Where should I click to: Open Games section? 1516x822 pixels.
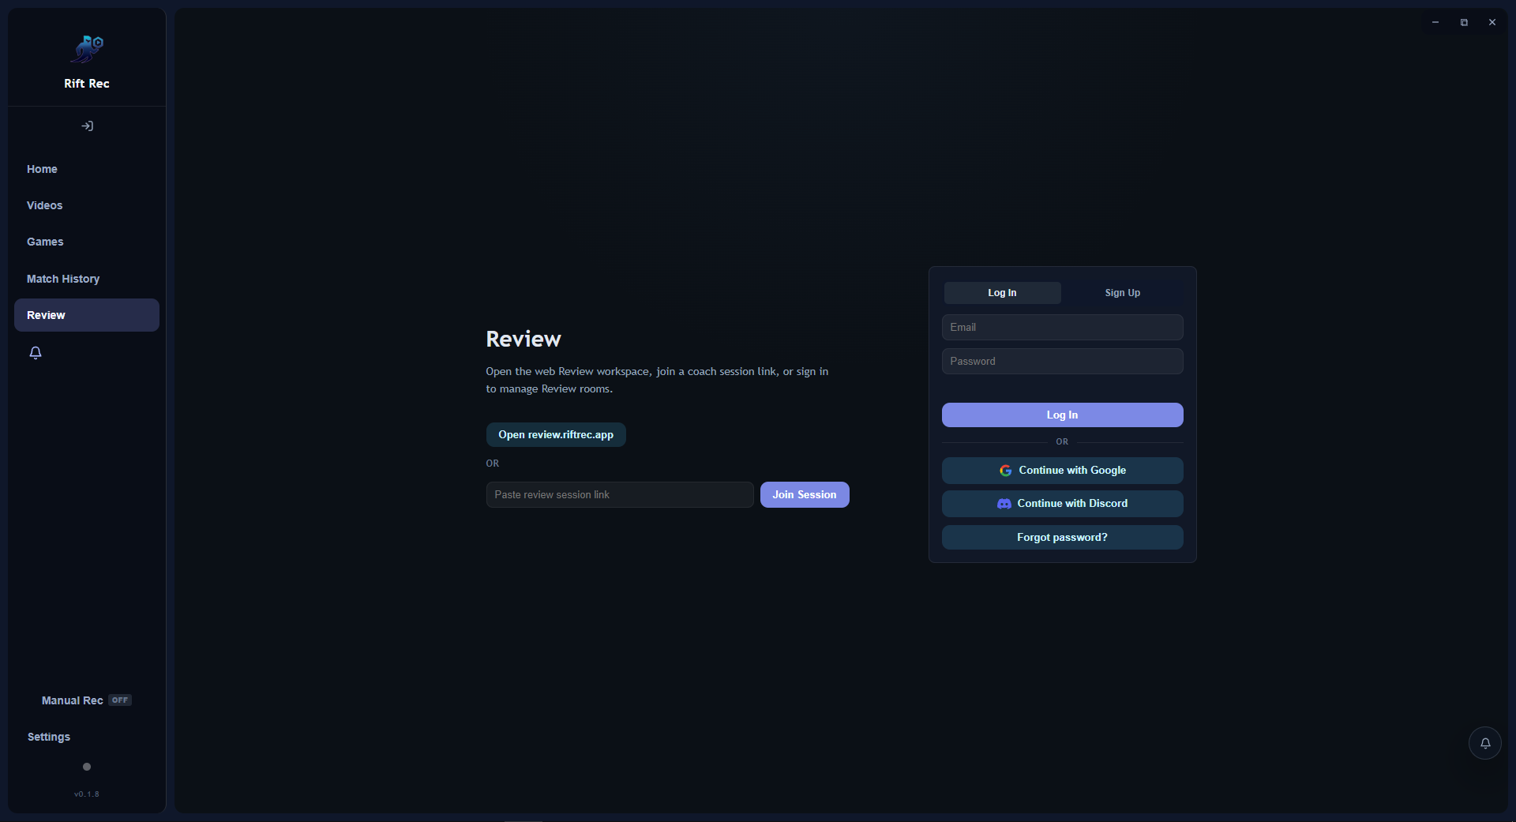(87, 242)
